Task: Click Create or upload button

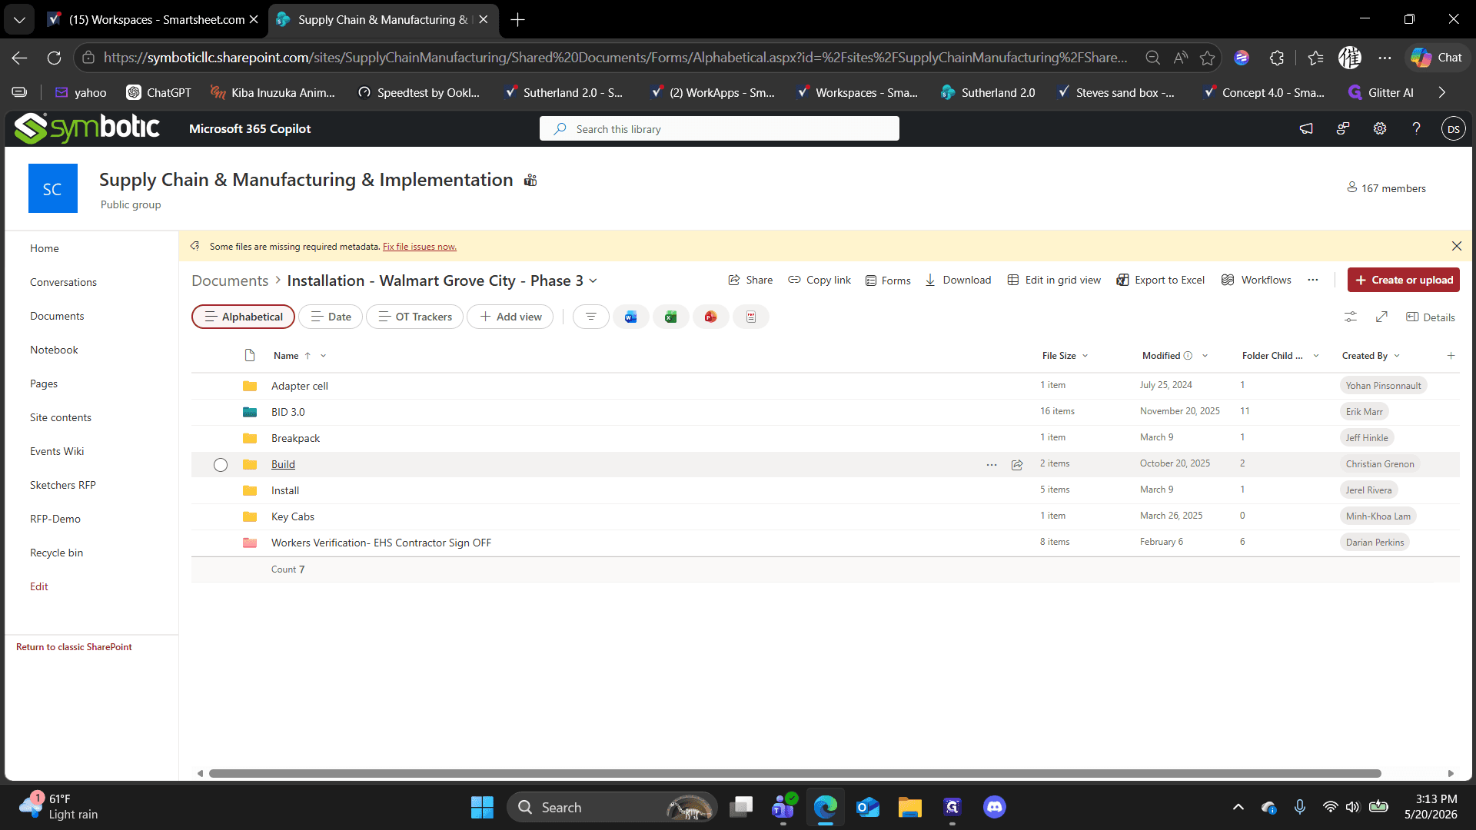Action: pyautogui.click(x=1404, y=280)
